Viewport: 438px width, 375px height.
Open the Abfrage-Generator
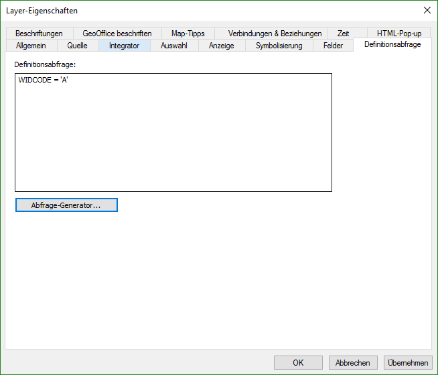click(66, 205)
